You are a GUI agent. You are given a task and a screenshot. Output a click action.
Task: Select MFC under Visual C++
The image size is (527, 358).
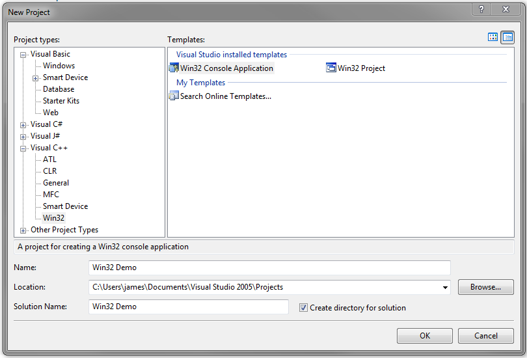coord(51,195)
